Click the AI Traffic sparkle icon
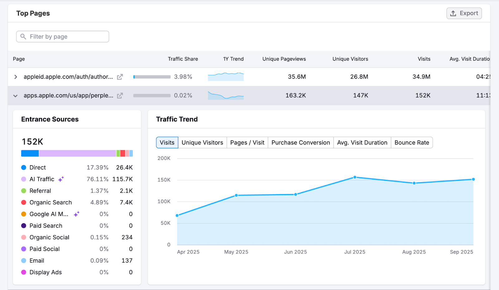Image resolution: width=499 pixels, height=290 pixels. [x=61, y=179]
